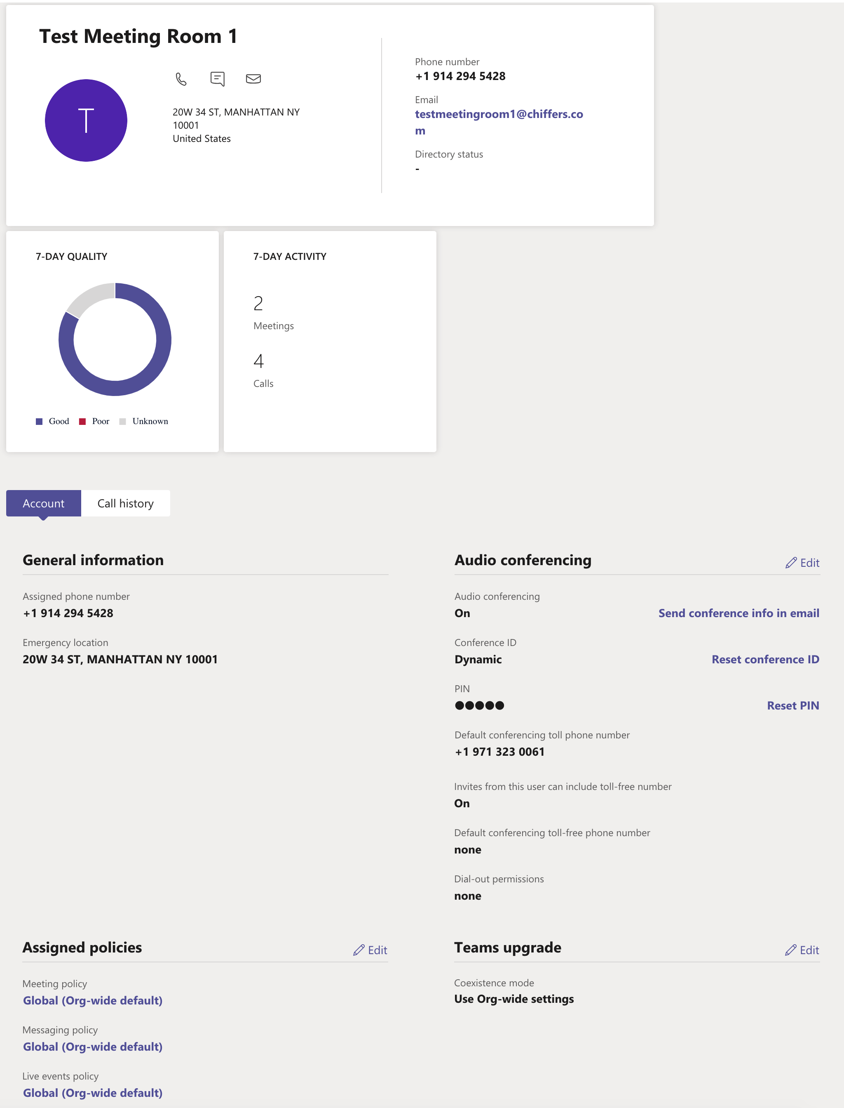Open Meeting policy Global default link
The width and height of the screenshot is (844, 1108).
[x=93, y=1000]
